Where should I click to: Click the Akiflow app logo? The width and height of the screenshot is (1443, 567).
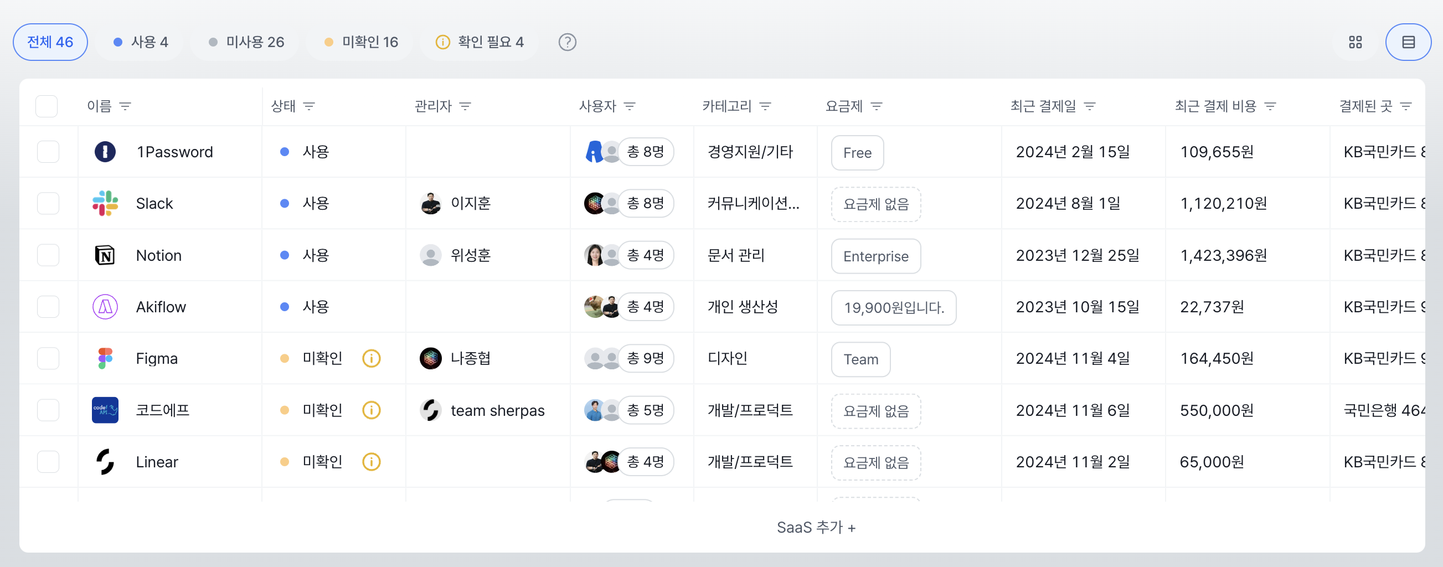105,307
